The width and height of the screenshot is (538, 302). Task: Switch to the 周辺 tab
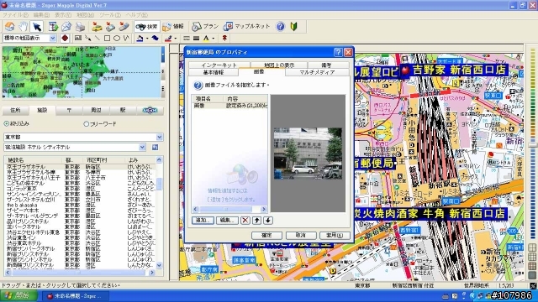pyautogui.click(x=96, y=110)
